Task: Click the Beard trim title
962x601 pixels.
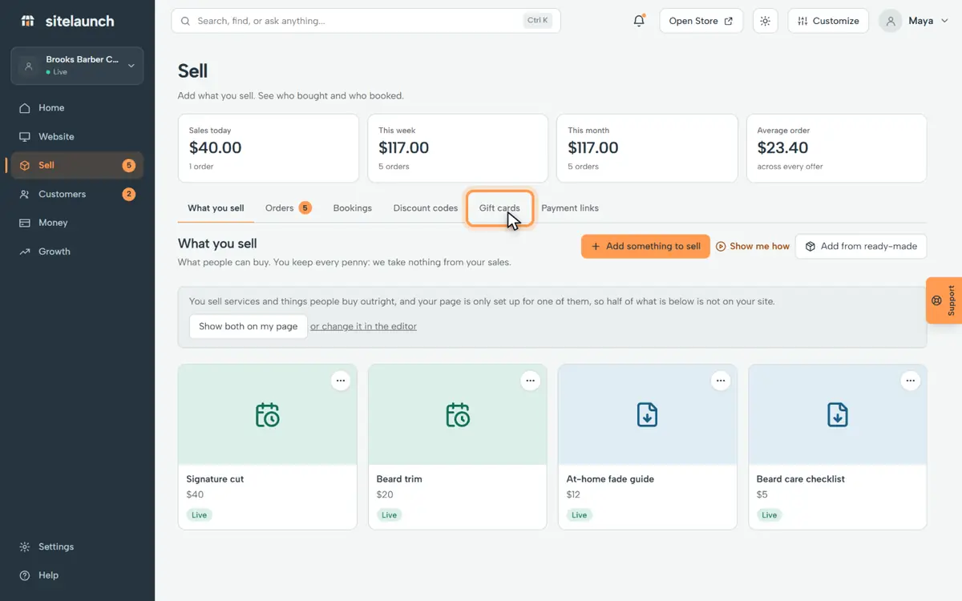Action: click(399, 479)
